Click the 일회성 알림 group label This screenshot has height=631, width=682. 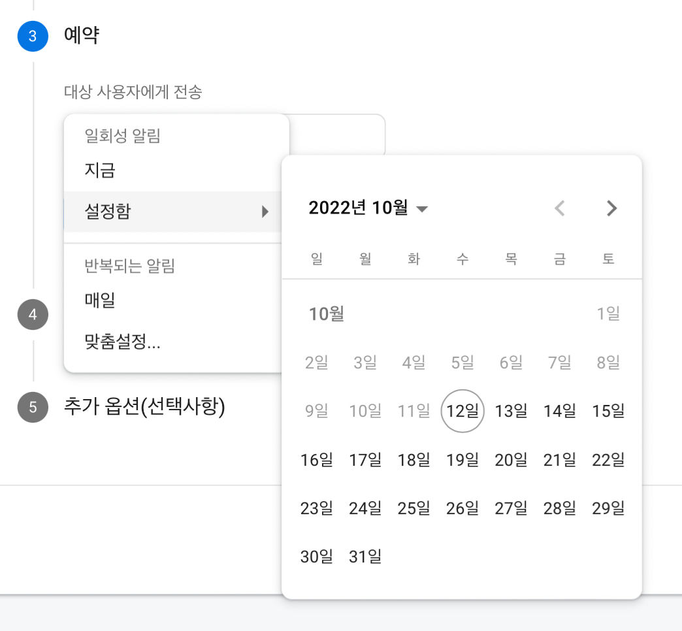click(x=123, y=136)
